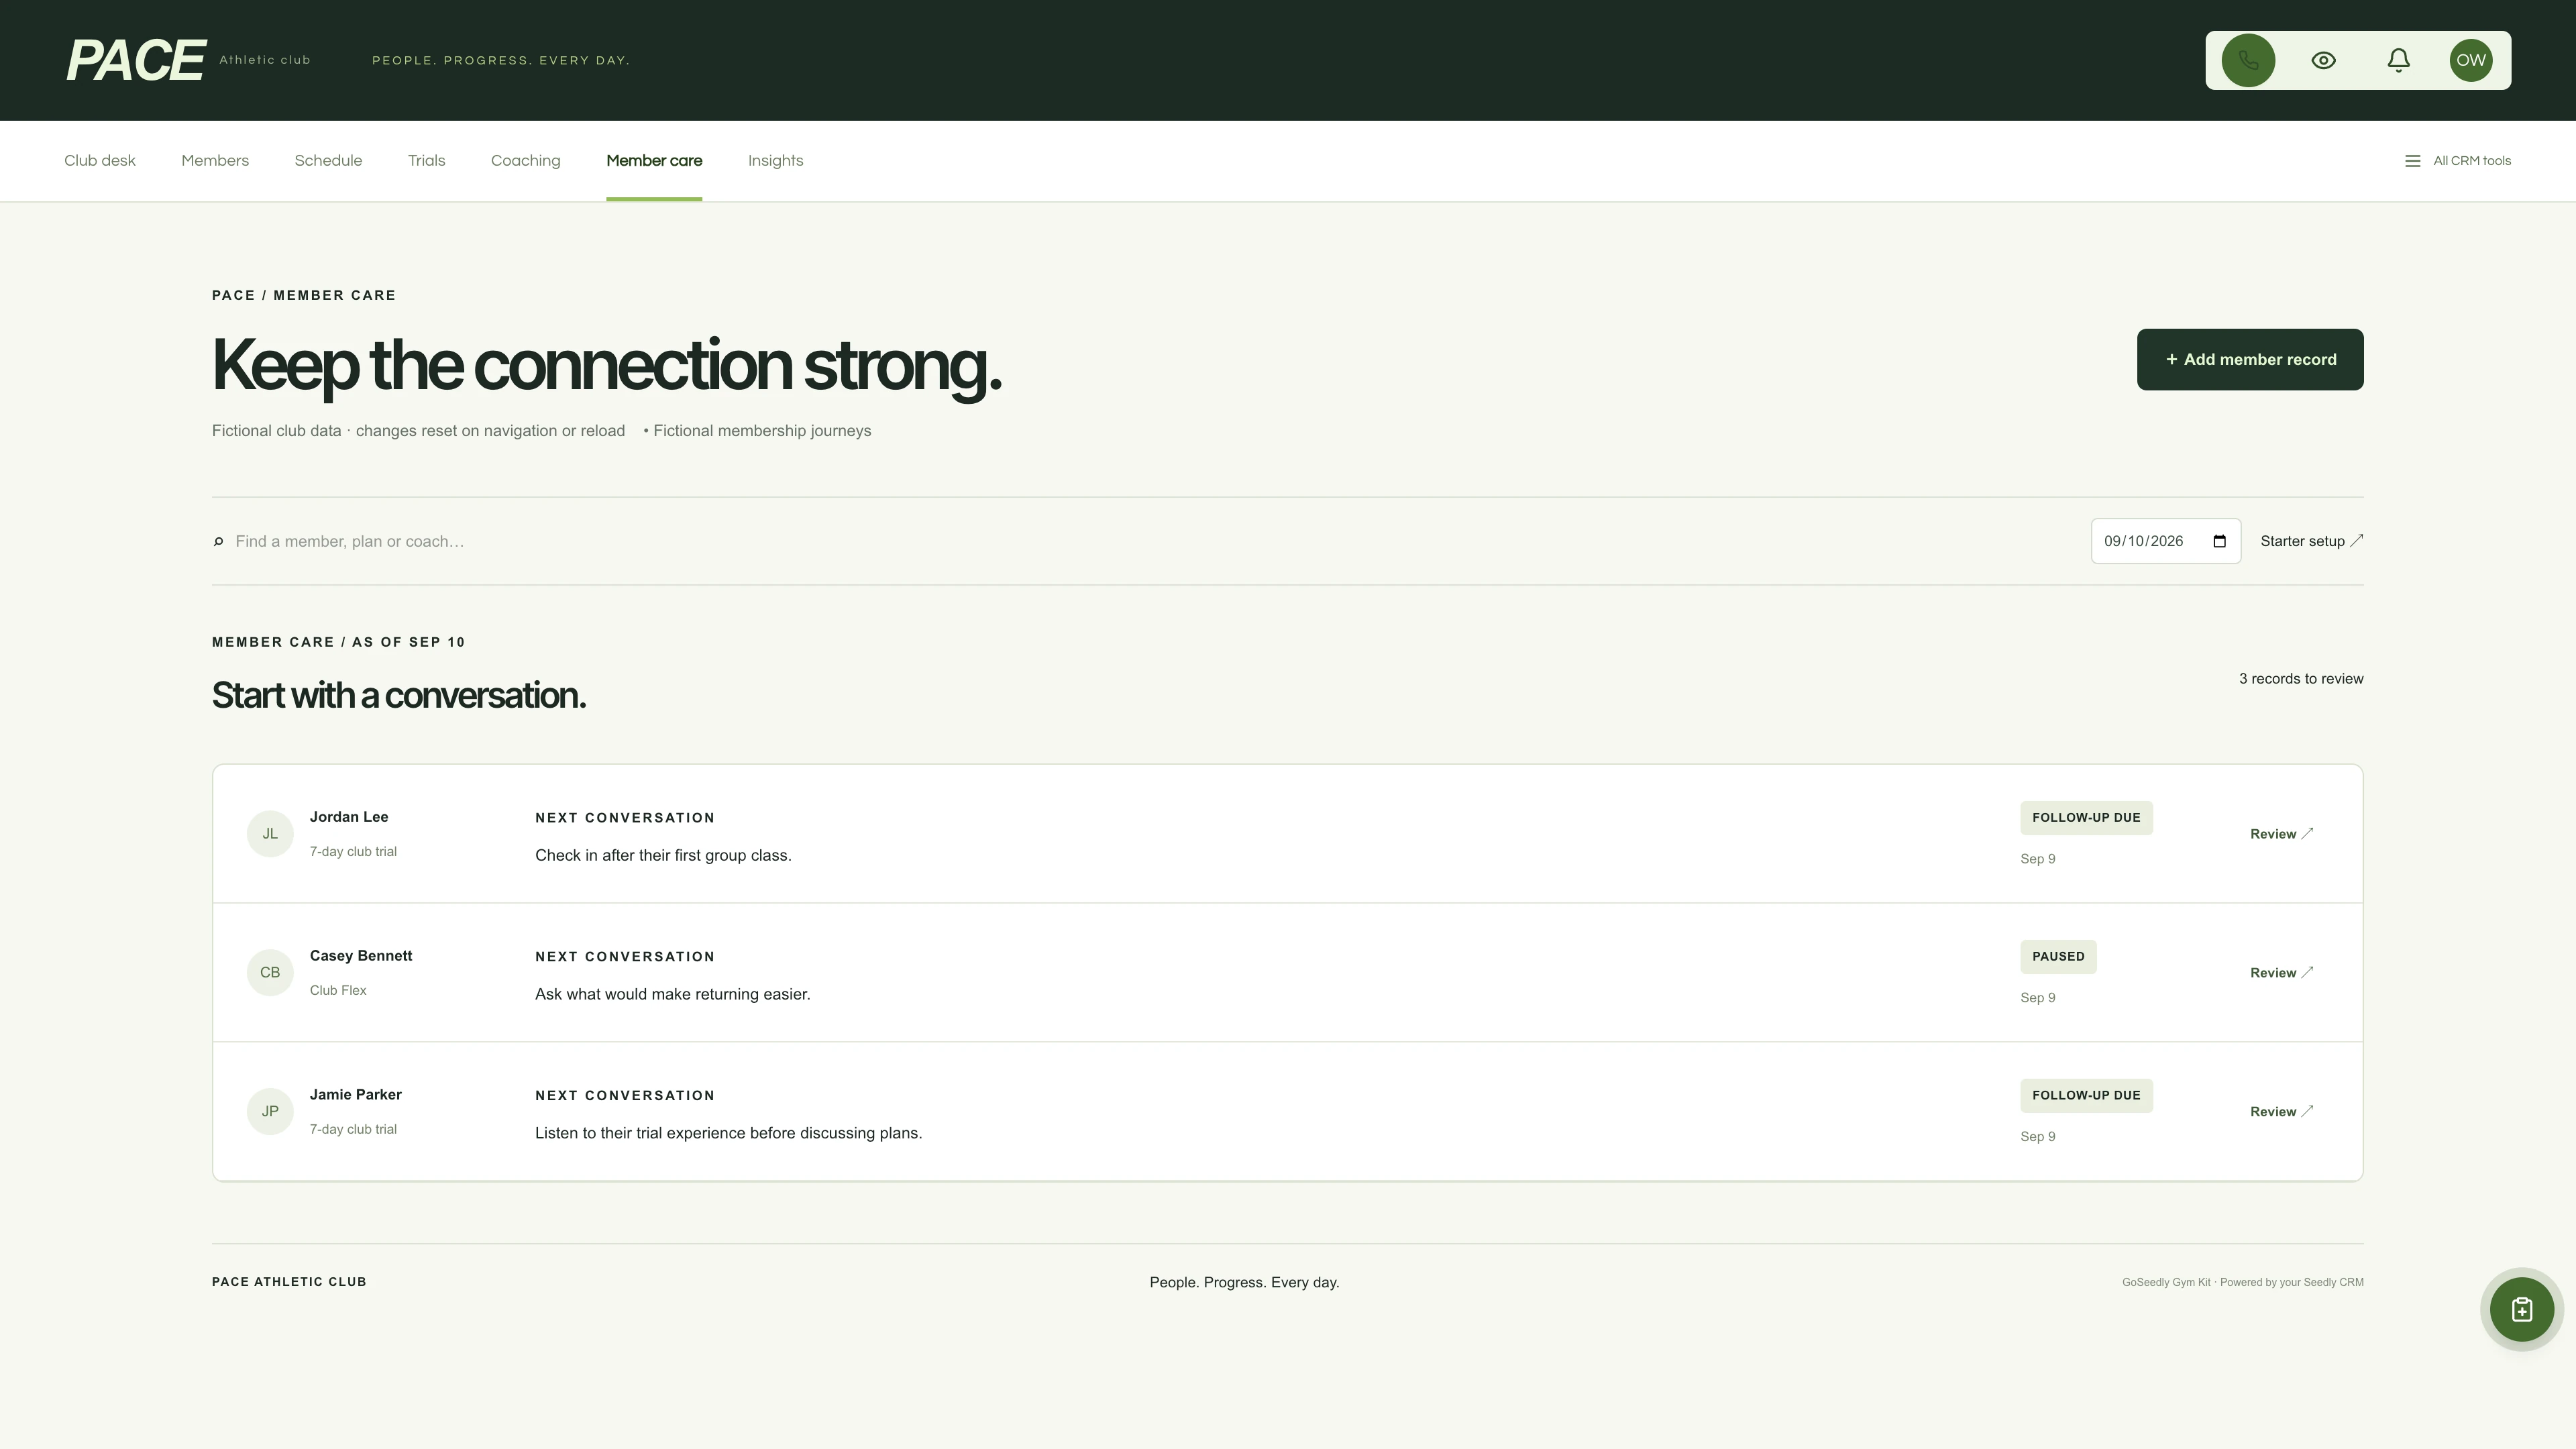Open the Coaching tab
The width and height of the screenshot is (2576, 1449).
tap(525, 161)
